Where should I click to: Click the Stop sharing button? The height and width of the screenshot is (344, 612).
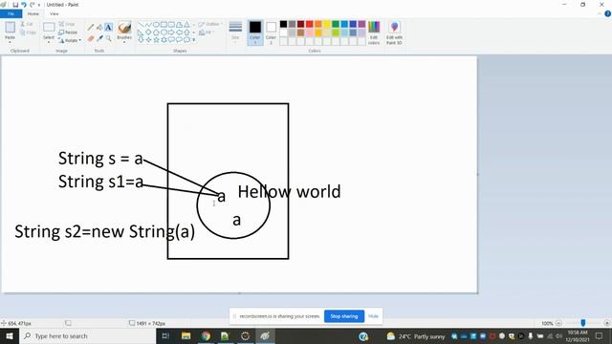(344, 316)
